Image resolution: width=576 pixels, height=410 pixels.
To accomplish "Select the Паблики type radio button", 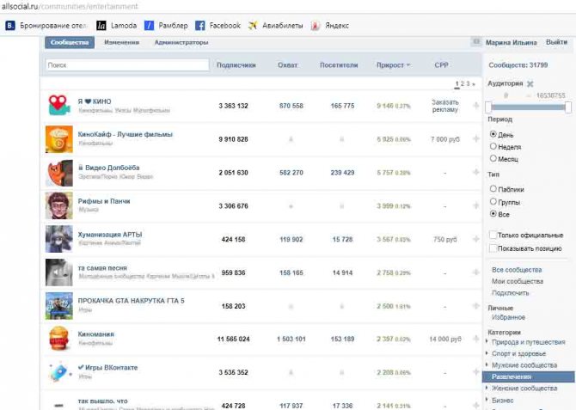I will coord(493,189).
